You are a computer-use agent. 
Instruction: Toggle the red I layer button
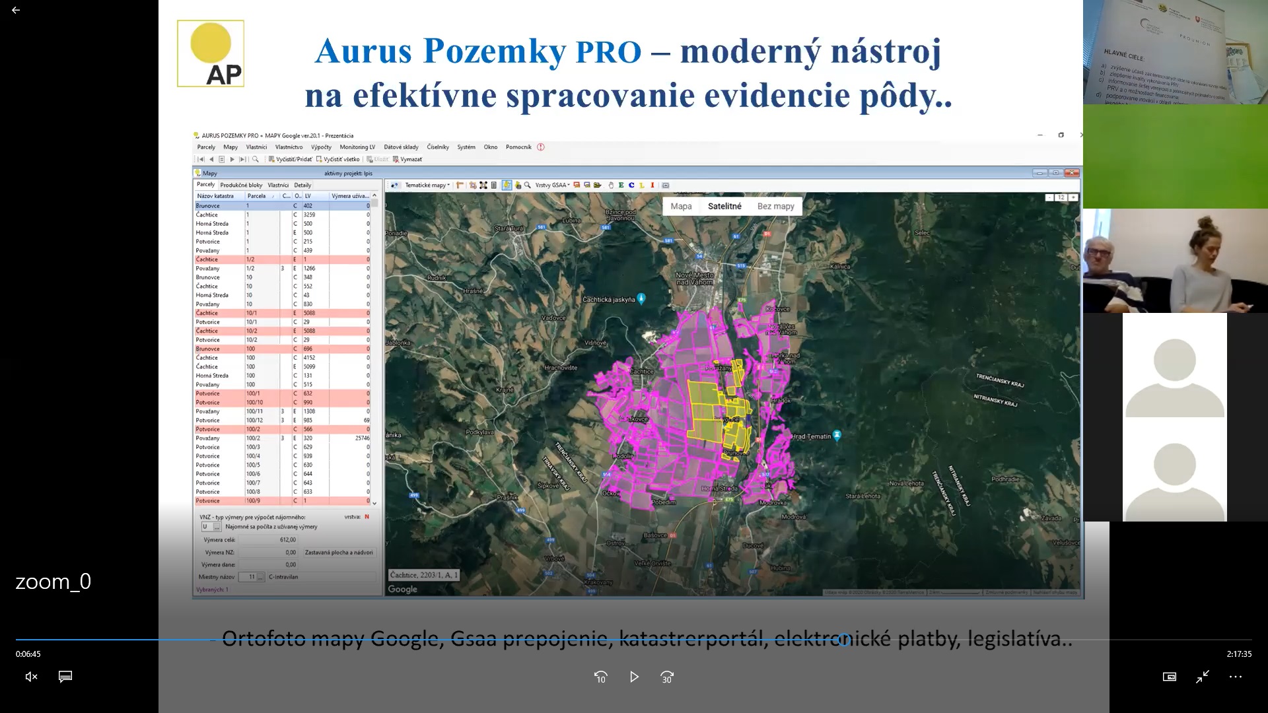652,186
